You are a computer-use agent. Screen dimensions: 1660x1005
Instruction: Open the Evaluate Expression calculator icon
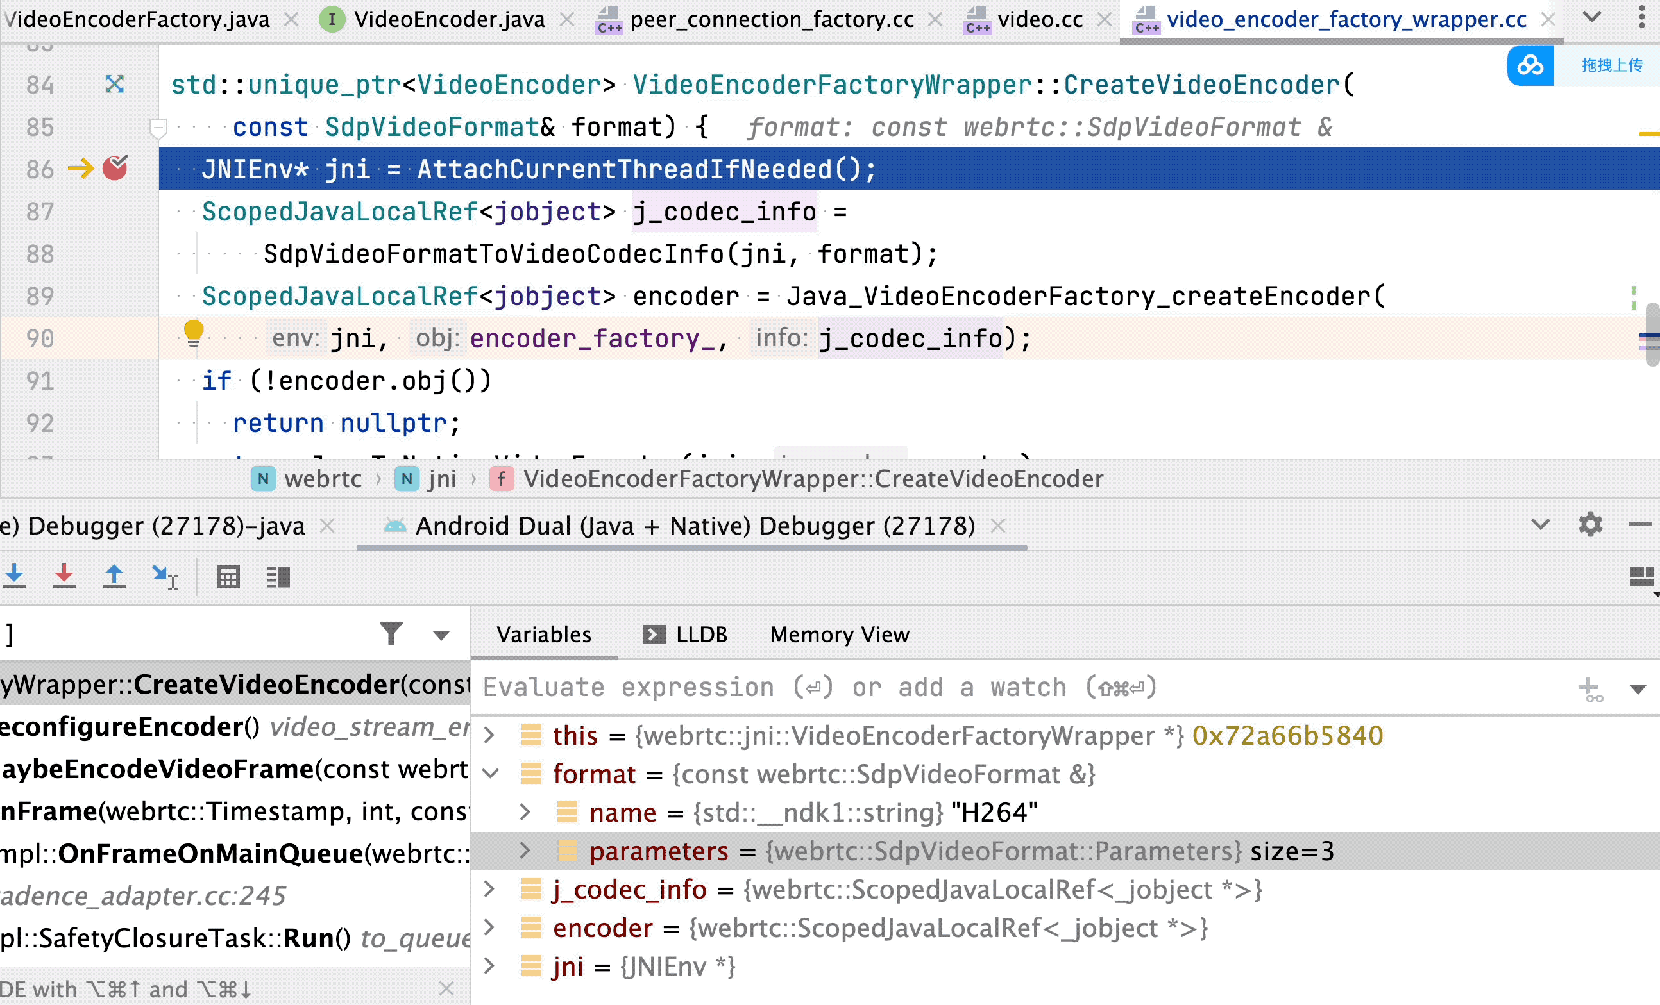click(228, 577)
